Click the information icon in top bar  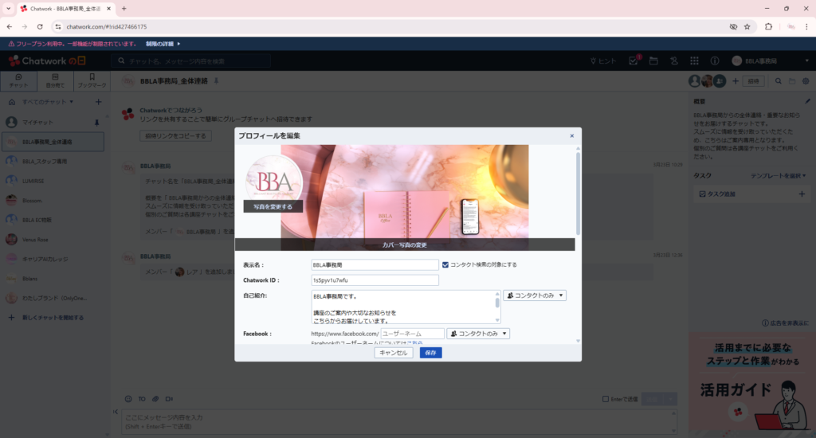tap(714, 61)
